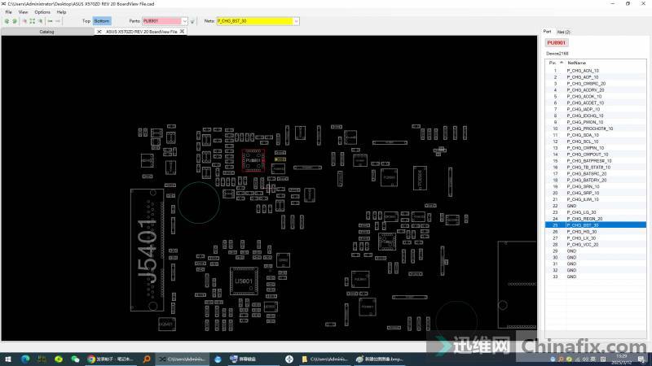Open the Help menu

click(x=62, y=12)
